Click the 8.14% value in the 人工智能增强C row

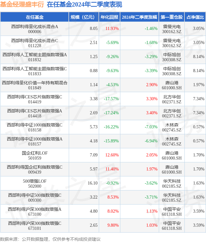tap(199, 71)
